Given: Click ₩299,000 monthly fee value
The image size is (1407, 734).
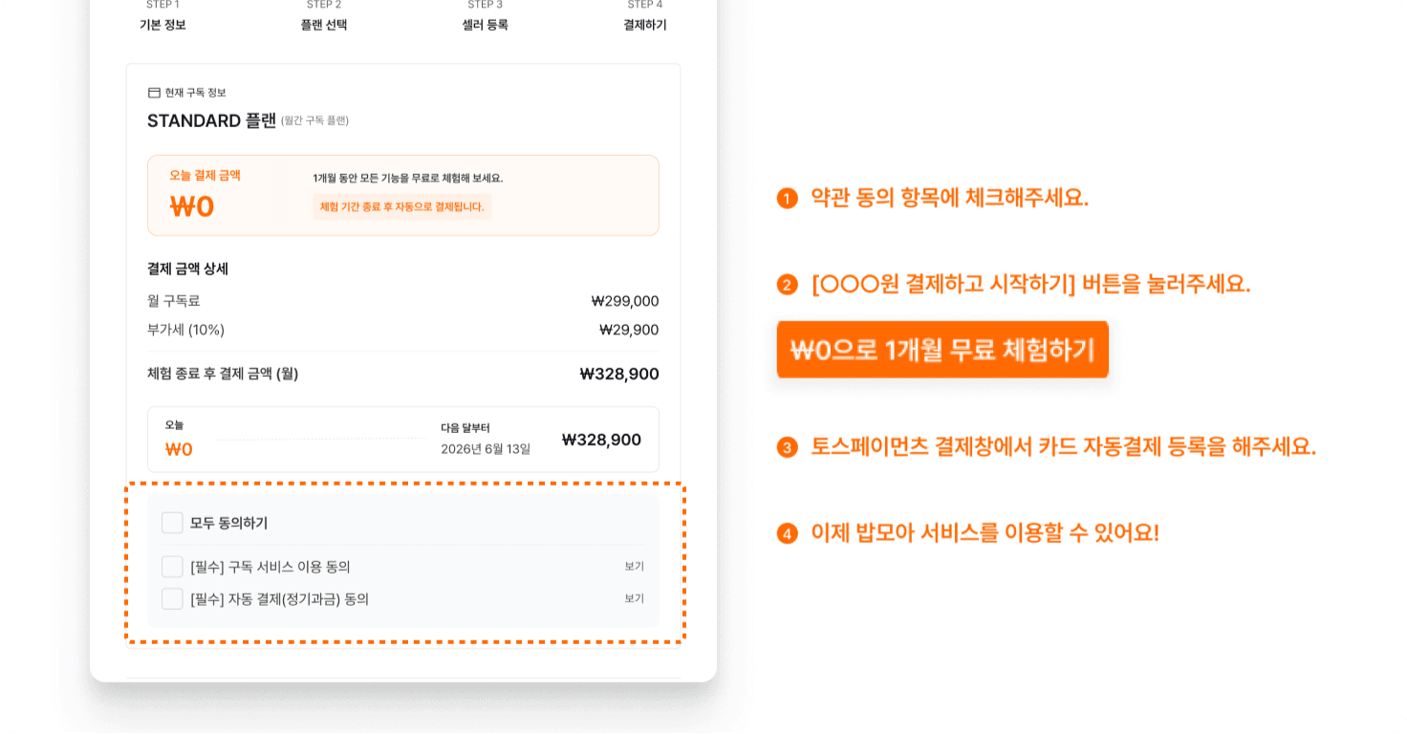Looking at the screenshot, I should click(625, 301).
